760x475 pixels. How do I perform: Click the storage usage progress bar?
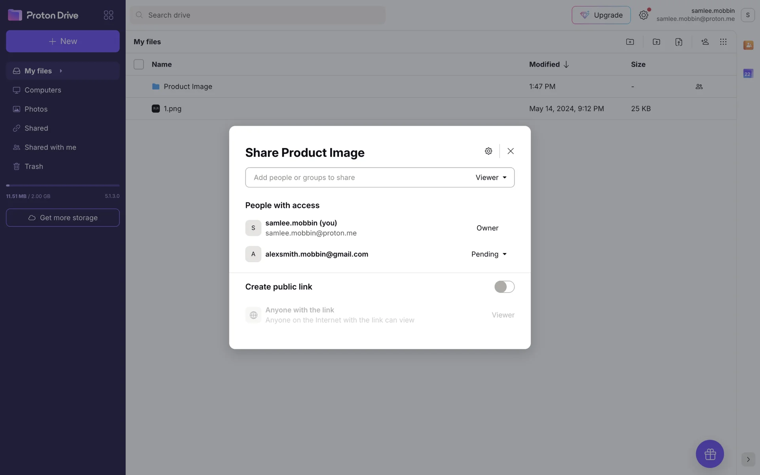pos(63,185)
